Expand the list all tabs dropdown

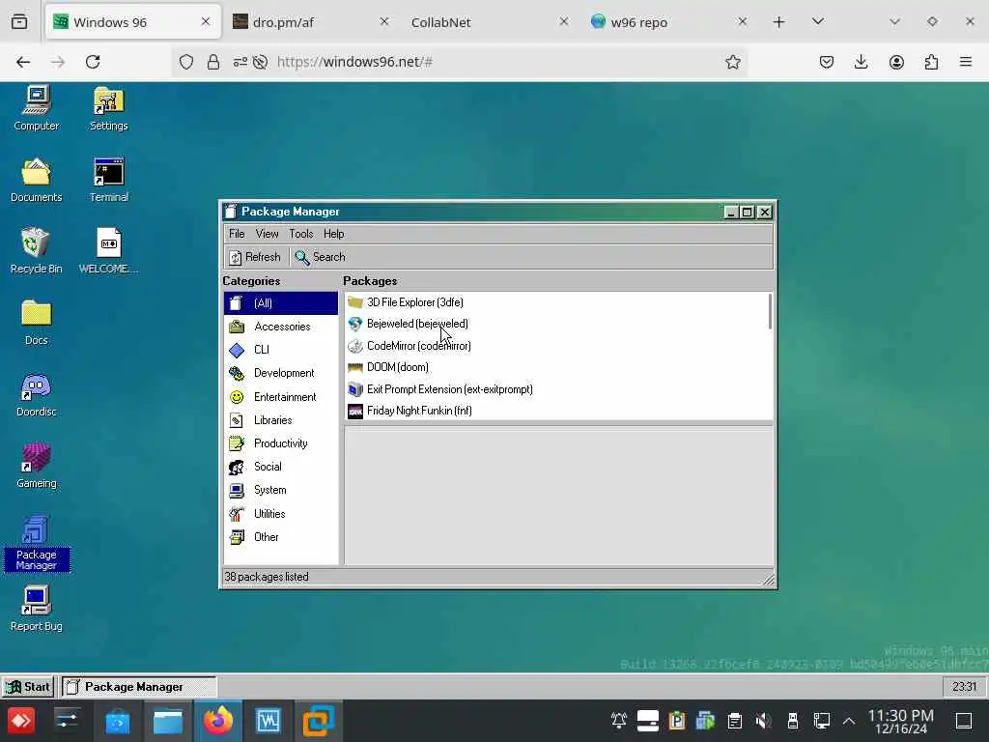pyautogui.click(x=818, y=21)
